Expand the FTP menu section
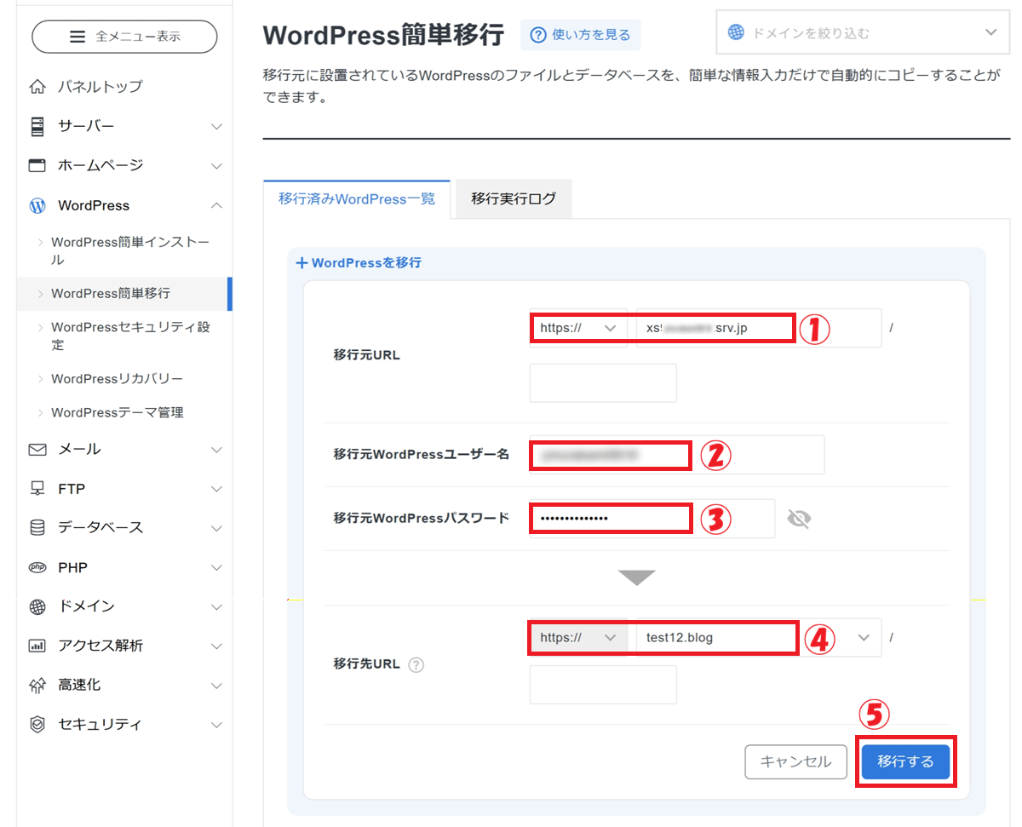This screenshot has height=827, width=1022. tap(216, 489)
